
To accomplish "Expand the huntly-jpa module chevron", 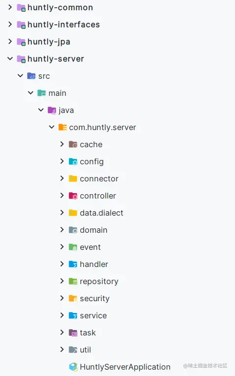I will 10,41.
